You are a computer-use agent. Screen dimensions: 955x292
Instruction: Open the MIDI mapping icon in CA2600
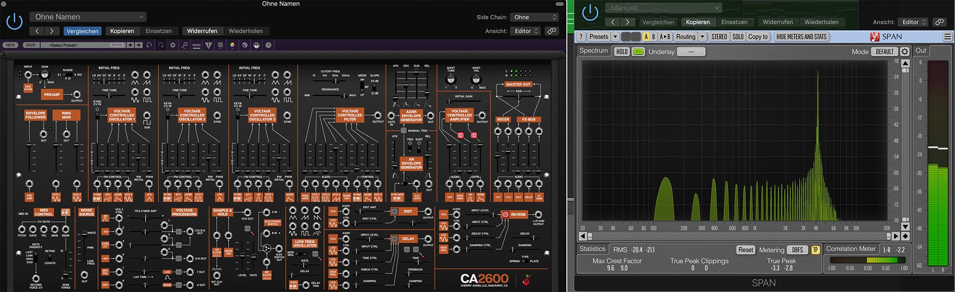tap(196, 45)
